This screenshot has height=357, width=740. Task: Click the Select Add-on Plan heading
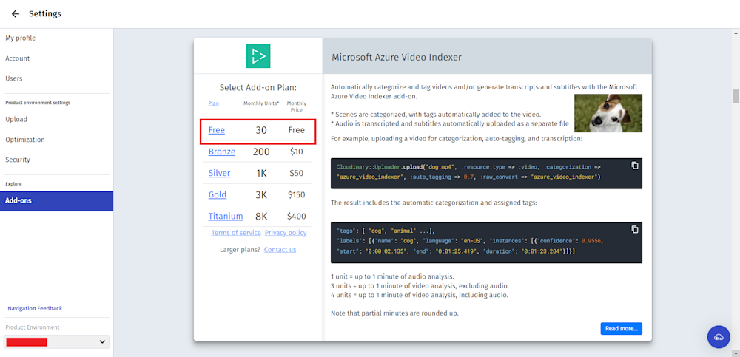pos(258,88)
